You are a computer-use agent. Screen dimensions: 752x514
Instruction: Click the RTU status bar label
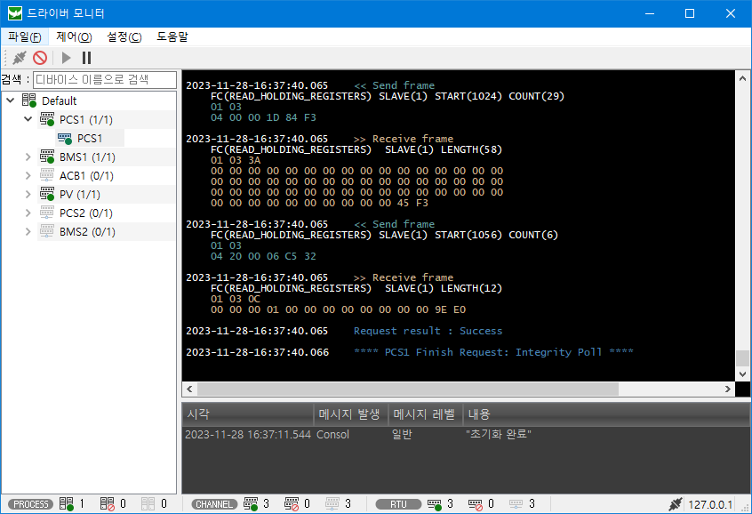(398, 504)
